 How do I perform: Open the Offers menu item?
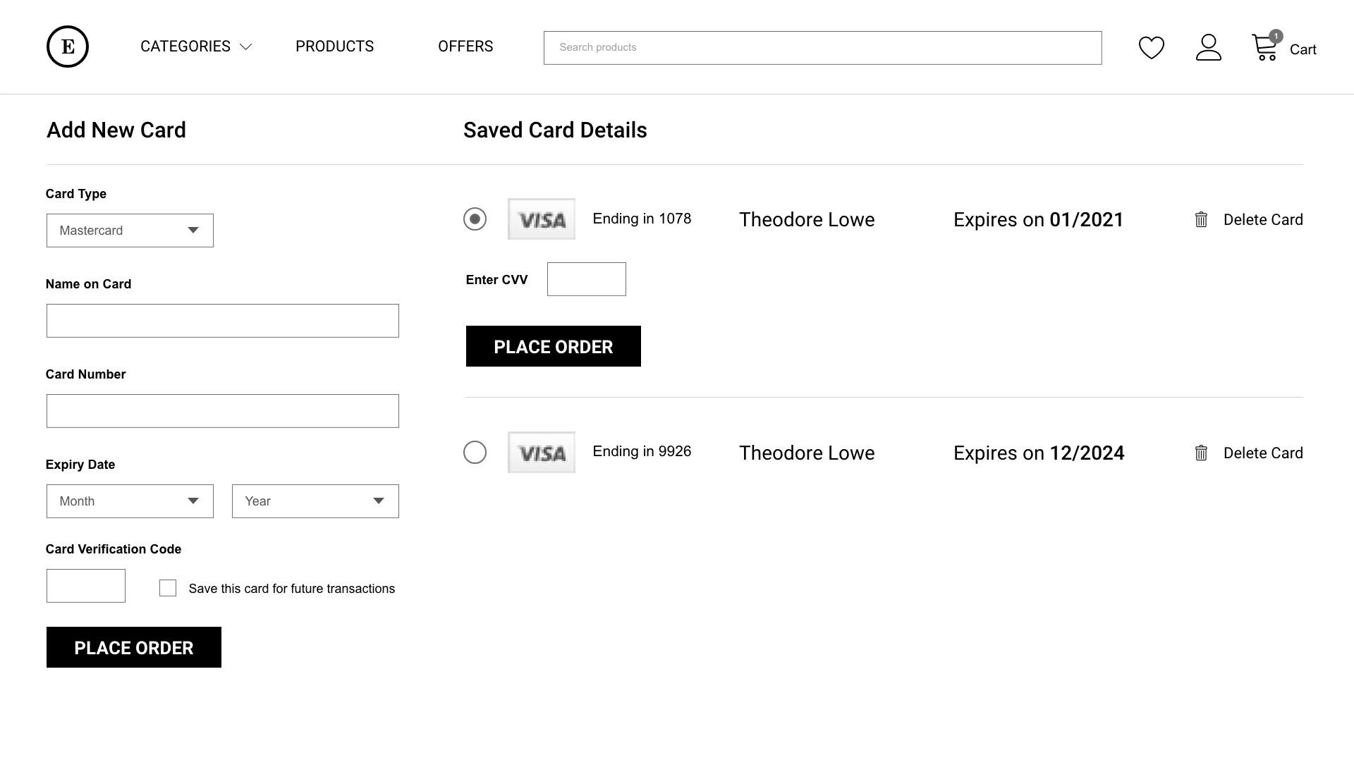pos(465,47)
